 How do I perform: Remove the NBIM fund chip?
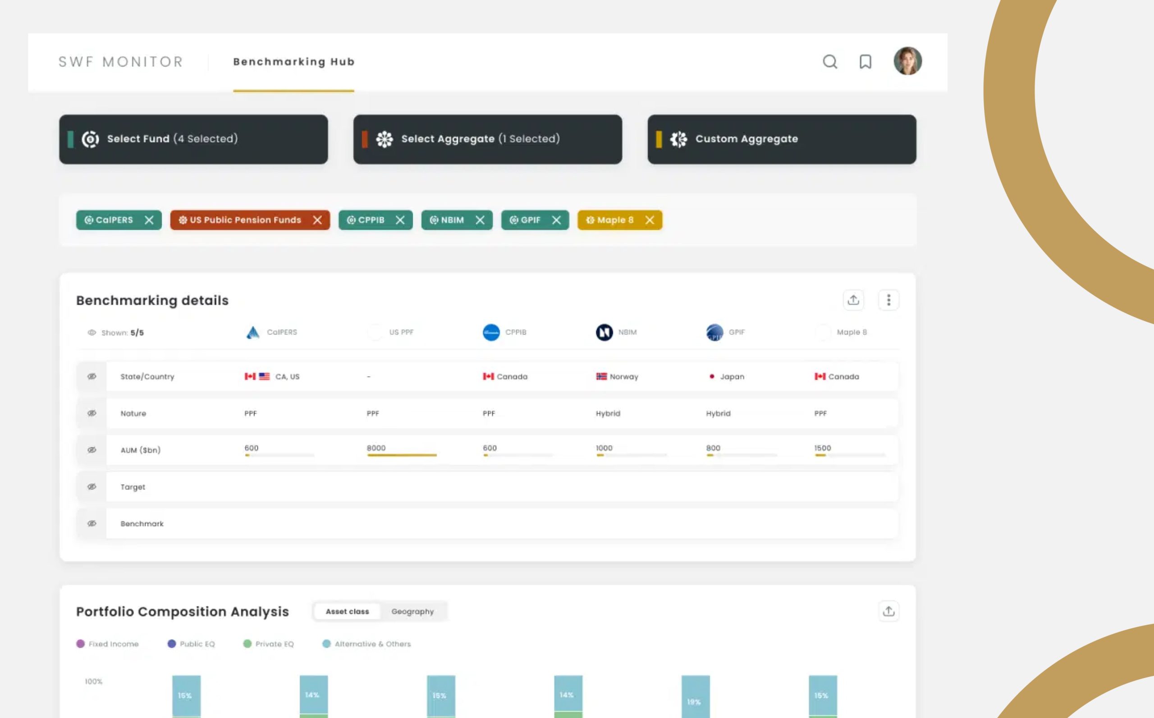pos(480,220)
